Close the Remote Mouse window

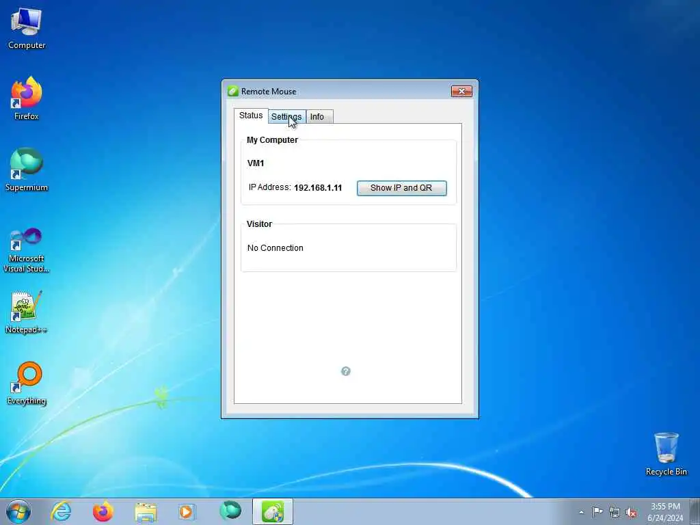(461, 91)
